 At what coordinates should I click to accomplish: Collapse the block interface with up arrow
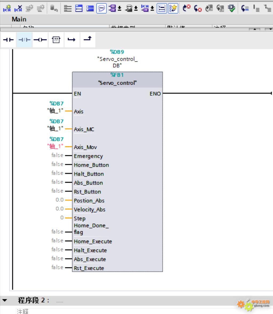255,29
